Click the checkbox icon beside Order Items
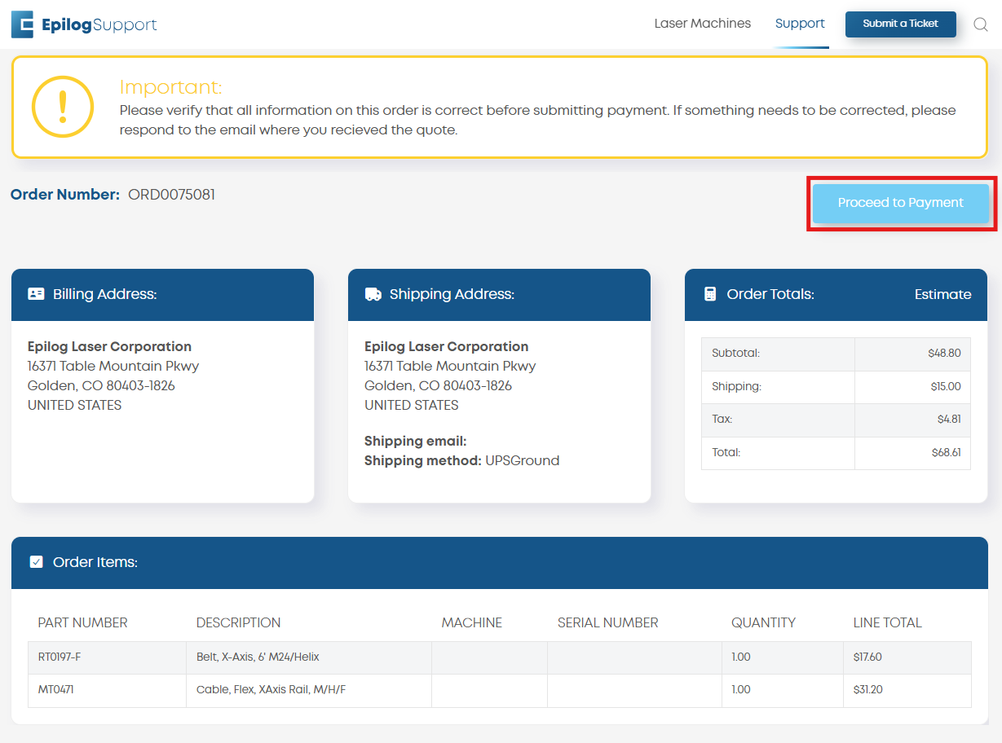 click(36, 561)
